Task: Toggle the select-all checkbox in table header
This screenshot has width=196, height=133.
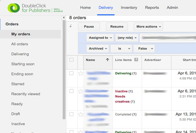Action: 71,60
